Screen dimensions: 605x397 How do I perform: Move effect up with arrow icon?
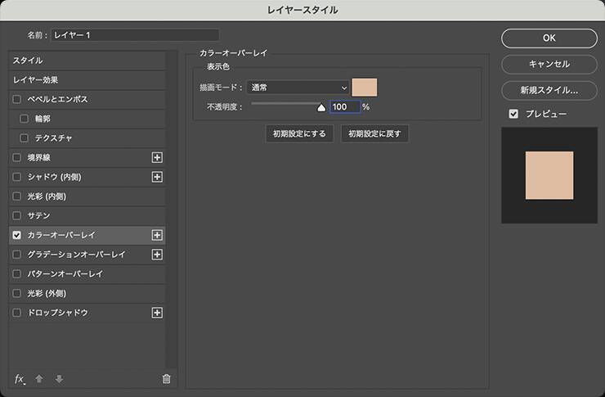39,378
